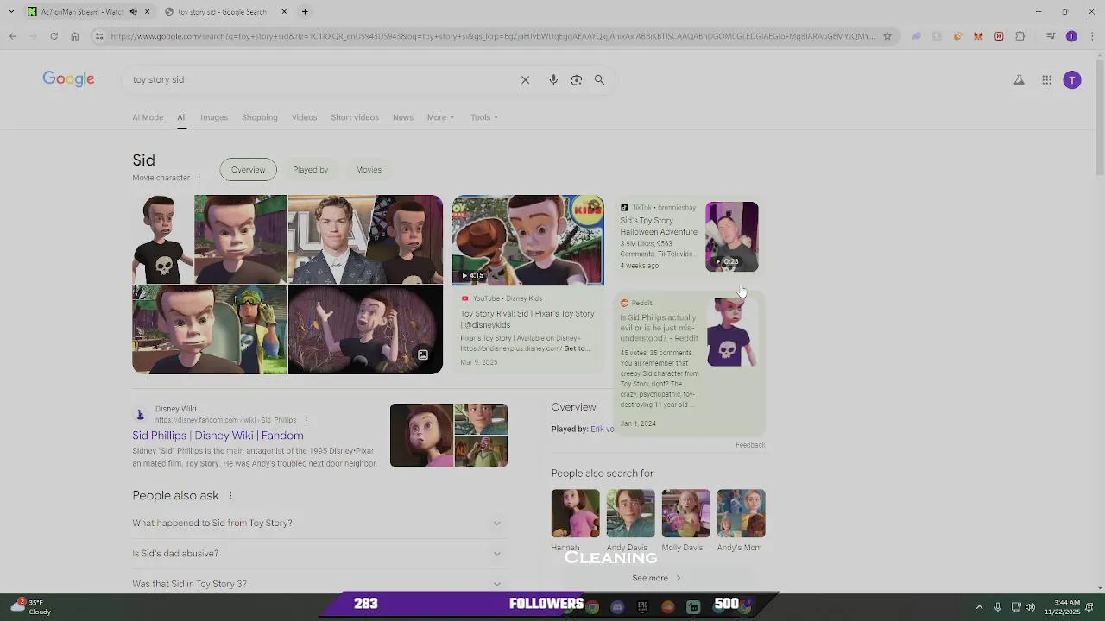Switch to AI Mode tab
This screenshot has height=621, width=1105.
[x=148, y=117]
